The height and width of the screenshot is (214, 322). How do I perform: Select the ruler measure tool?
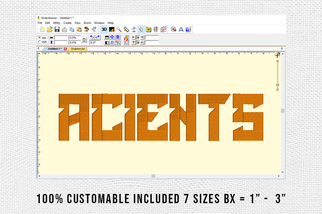click(x=126, y=29)
